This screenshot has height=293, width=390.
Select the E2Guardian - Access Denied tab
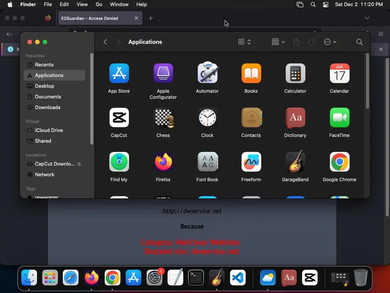(x=100, y=18)
